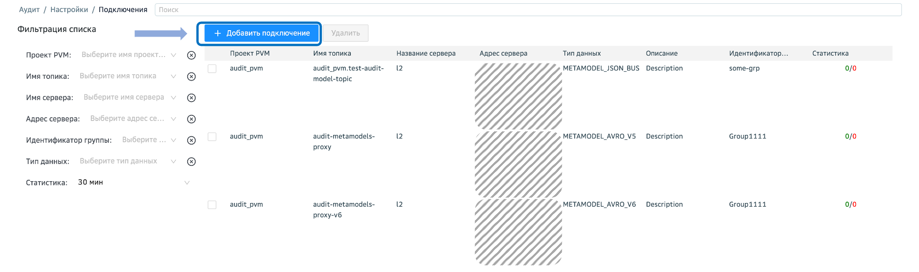Navigate to Настройки breadcrumb
This screenshot has height=272, width=919.
69,10
